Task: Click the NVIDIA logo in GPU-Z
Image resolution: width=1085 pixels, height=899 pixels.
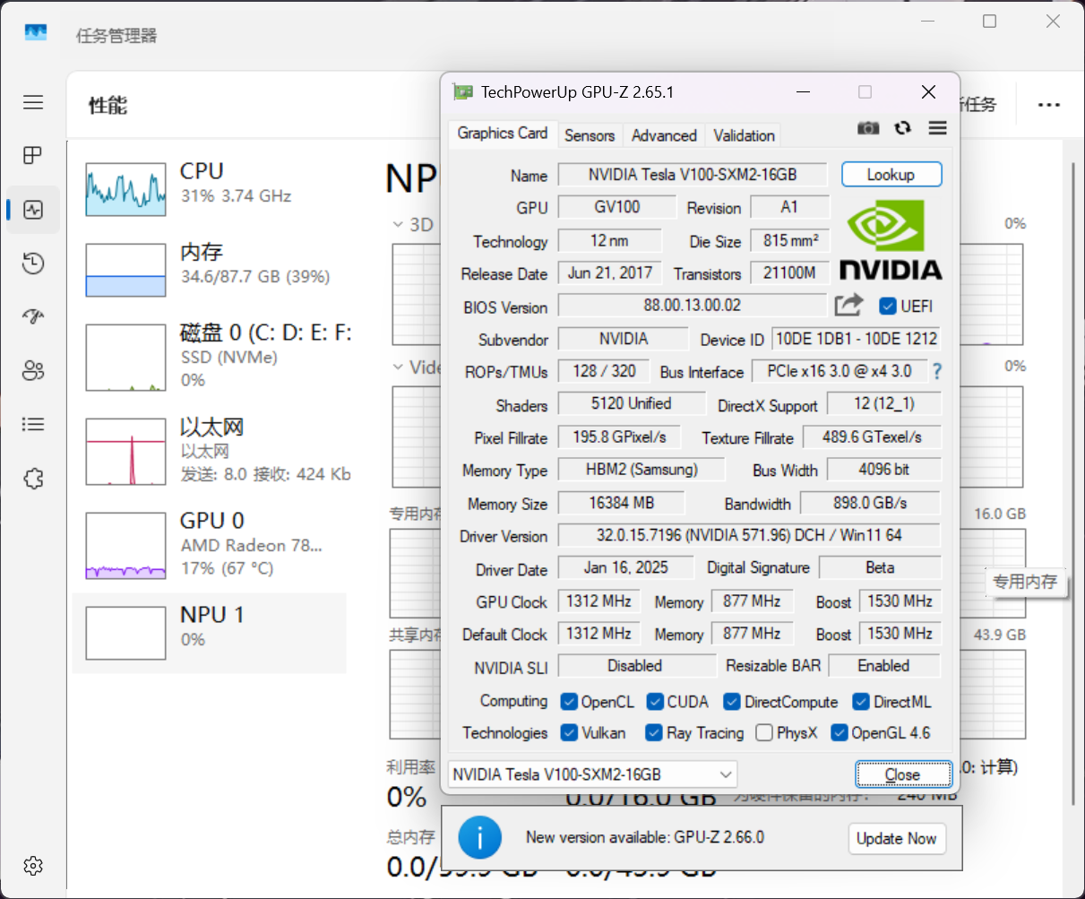Action: pyautogui.click(x=891, y=240)
